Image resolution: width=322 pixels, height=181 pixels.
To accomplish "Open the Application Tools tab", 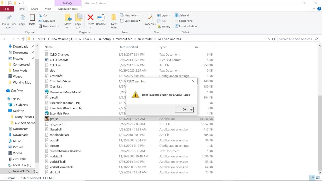I will pyautogui.click(x=68, y=9).
